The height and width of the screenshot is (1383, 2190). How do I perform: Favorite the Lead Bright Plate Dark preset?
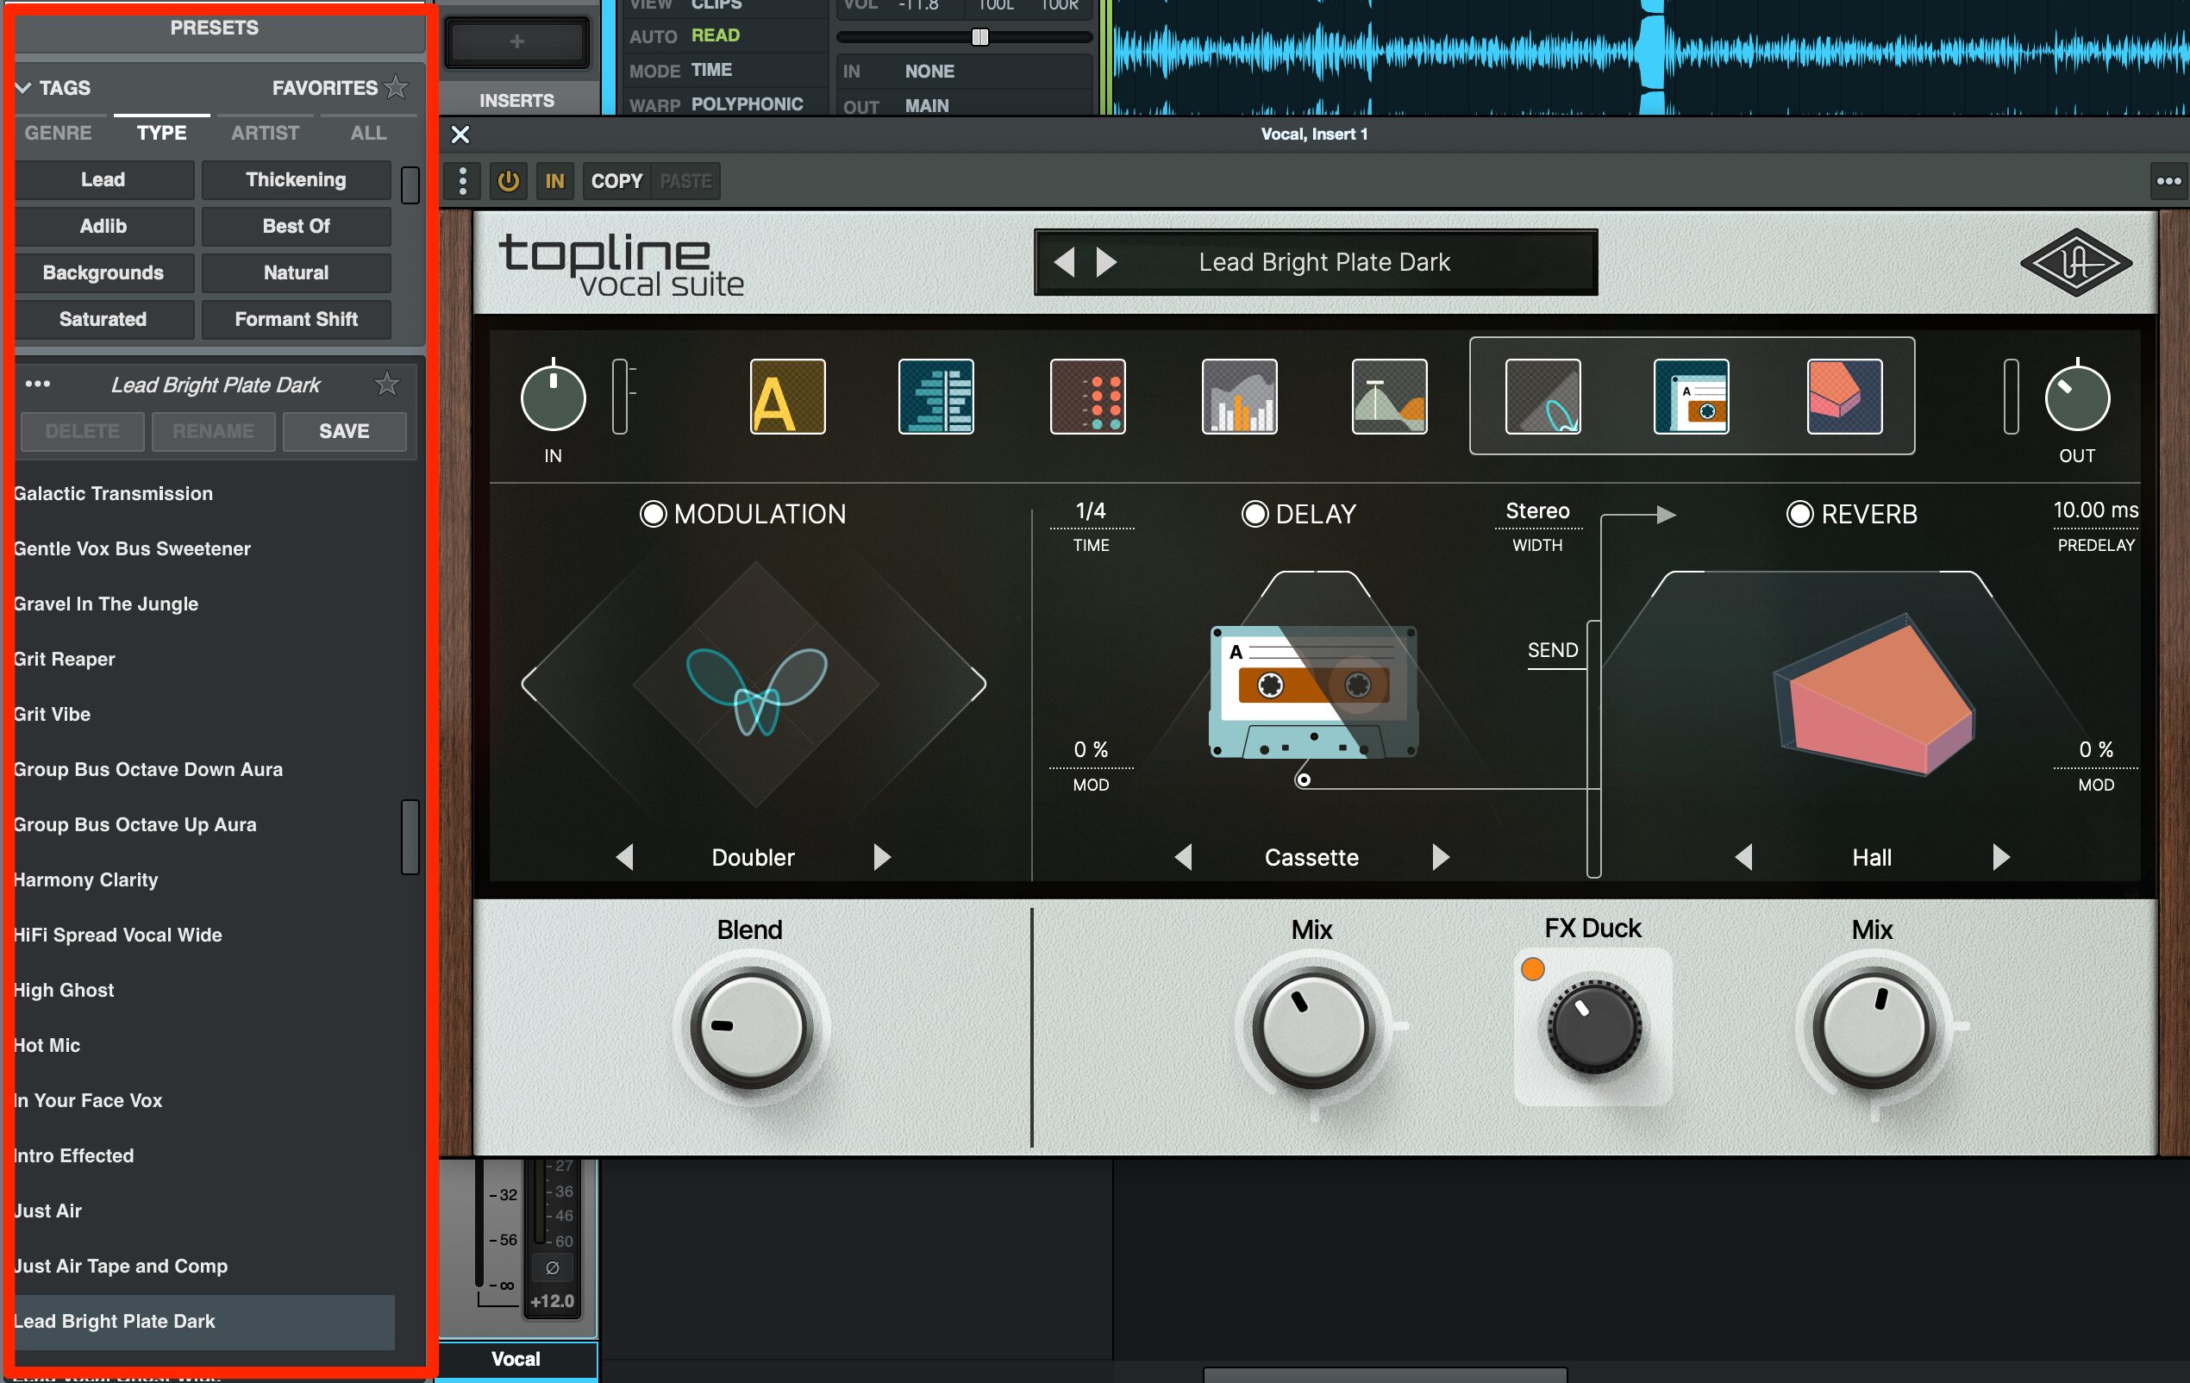(387, 384)
